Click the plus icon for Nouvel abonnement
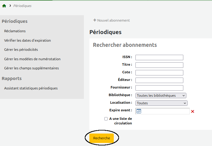Image resolution: width=212 pixels, height=146 pixels. pos(95,20)
